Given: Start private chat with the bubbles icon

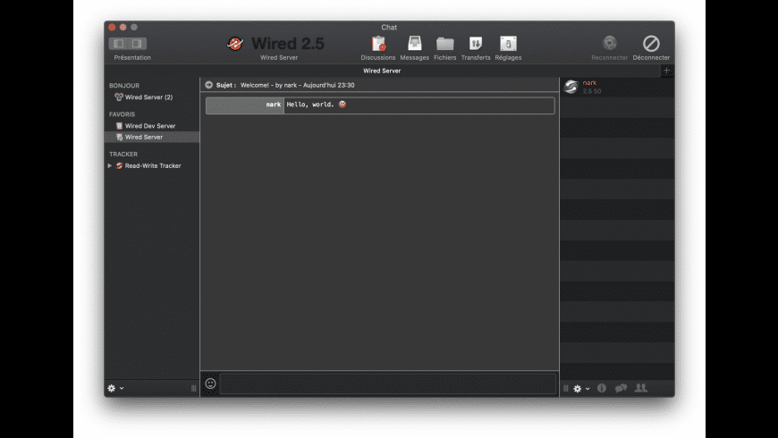Looking at the screenshot, I should click(621, 389).
